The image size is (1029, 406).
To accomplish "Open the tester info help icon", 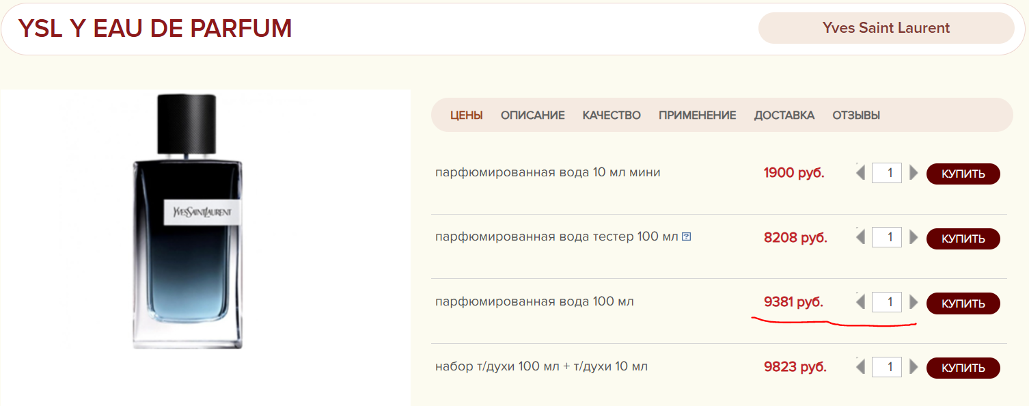I will [x=687, y=236].
